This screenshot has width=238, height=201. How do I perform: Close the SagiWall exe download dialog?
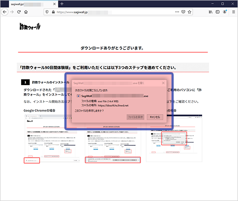click(x=163, y=83)
